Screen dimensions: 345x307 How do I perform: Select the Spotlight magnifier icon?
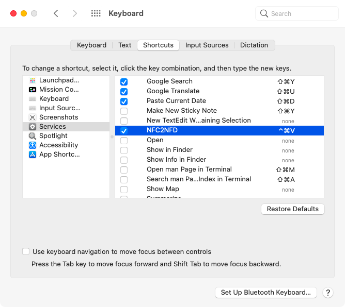(33, 136)
